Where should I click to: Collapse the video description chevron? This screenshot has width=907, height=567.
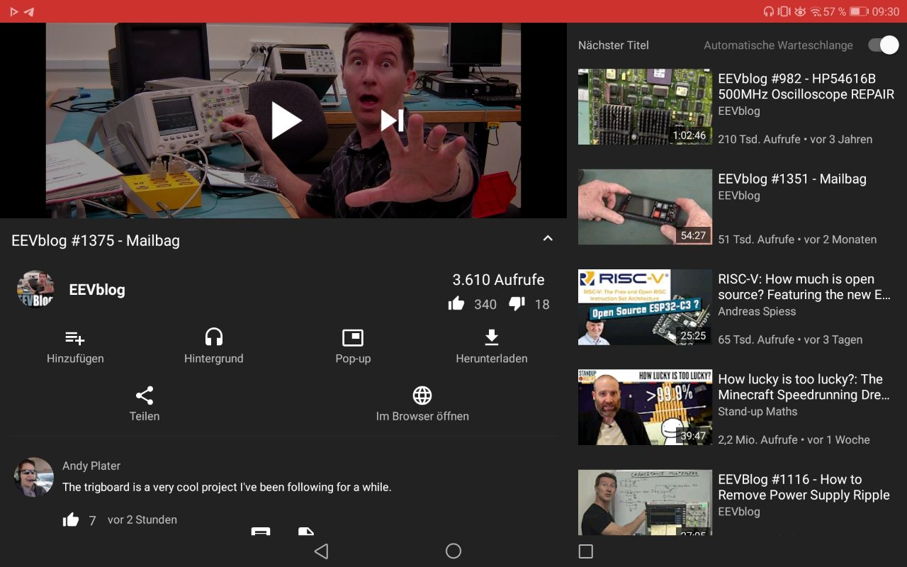(548, 239)
